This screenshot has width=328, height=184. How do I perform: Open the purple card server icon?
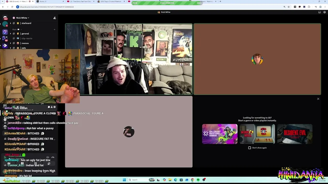point(5,32)
